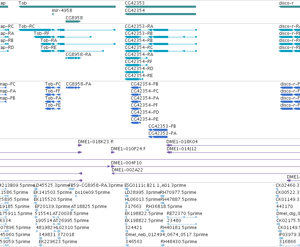This screenshot has height=247, width=300.
Task: Open the CG42354-RE transcript label
Action: point(139,76)
